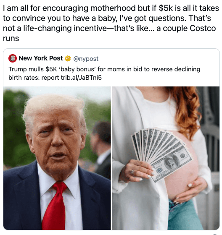The image size is (222, 235).
Task: Click the blank header area of the quoted card
Action: coord(158,58)
